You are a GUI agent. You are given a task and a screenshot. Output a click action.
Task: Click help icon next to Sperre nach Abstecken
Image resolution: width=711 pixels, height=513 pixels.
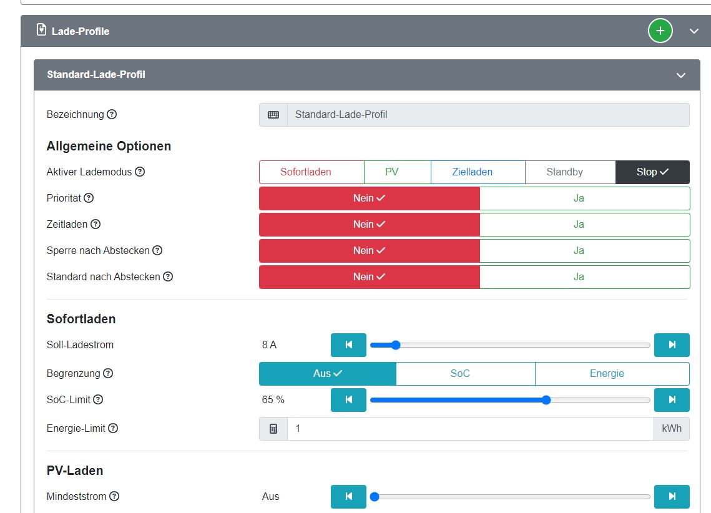point(157,250)
